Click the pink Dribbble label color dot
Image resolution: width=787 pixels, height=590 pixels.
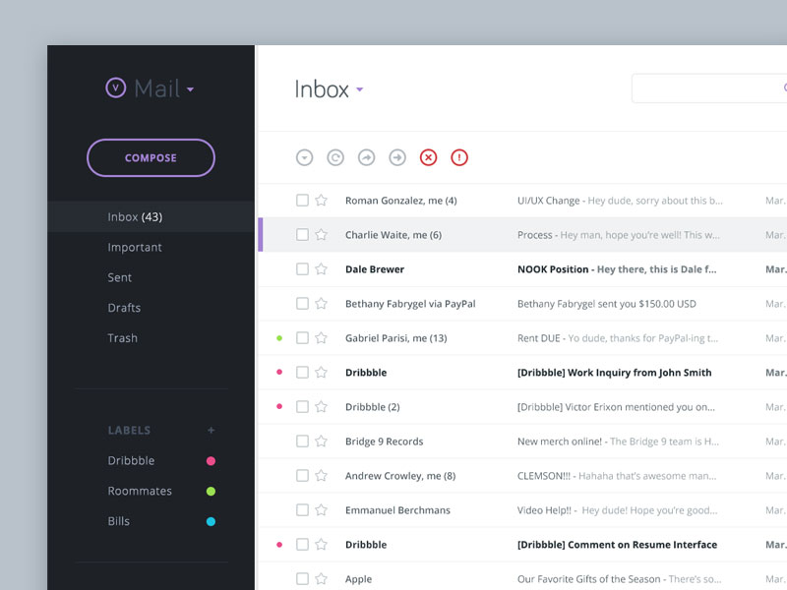pos(210,460)
